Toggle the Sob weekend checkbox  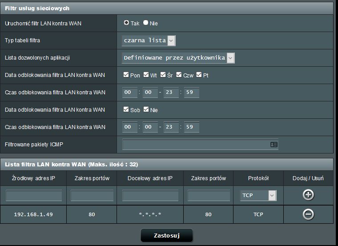point(126,109)
